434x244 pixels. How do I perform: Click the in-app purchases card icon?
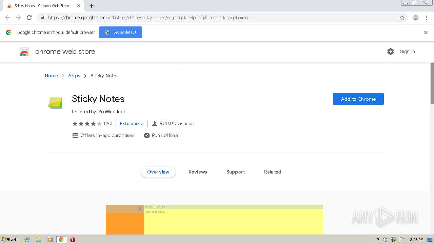[x=75, y=136]
